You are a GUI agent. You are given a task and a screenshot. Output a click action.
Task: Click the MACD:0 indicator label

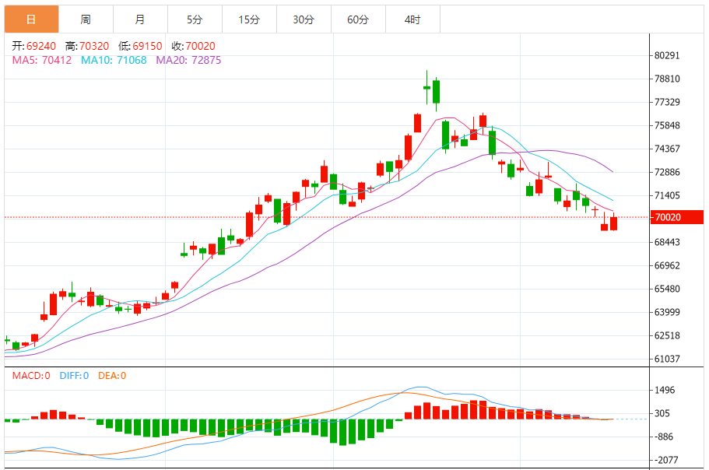31,376
